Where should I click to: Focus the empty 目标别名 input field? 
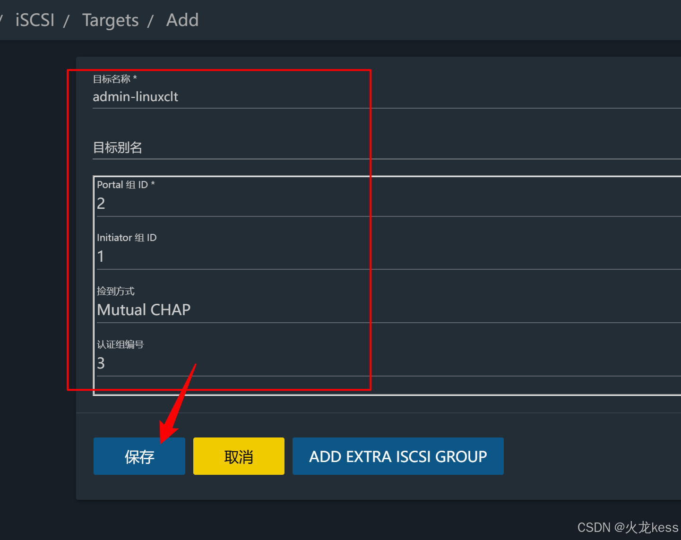point(387,147)
